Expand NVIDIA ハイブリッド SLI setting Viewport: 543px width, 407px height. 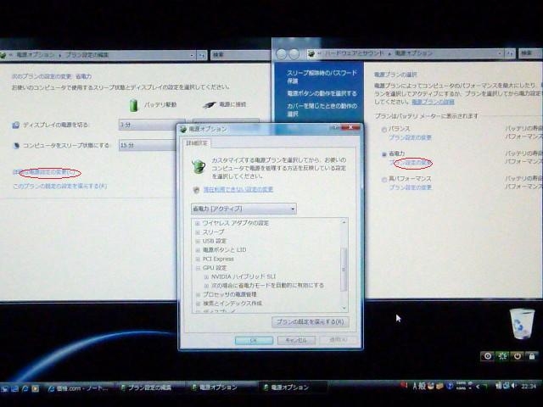(x=206, y=277)
